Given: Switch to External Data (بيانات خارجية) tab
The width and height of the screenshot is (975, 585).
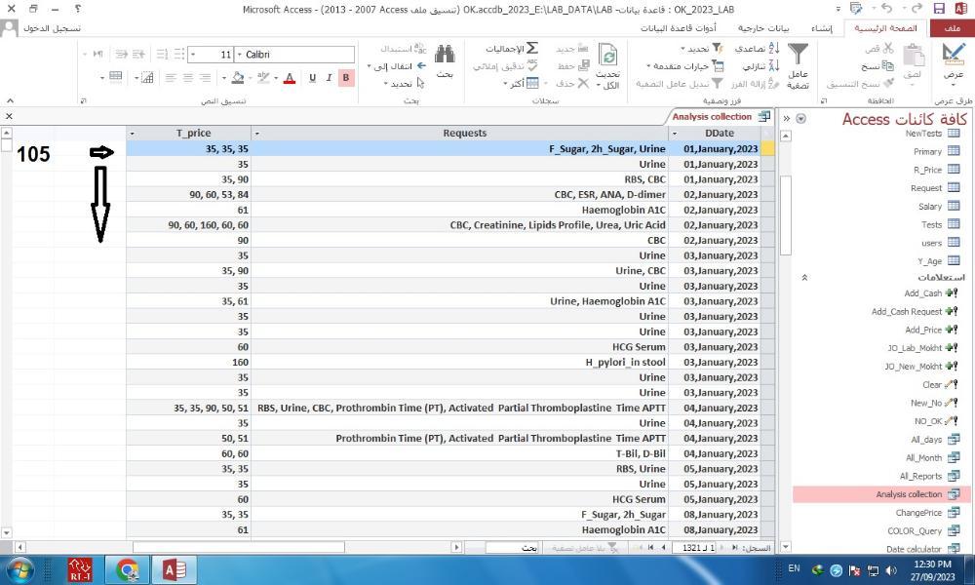Looking at the screenshot, I should pos(763,28).
